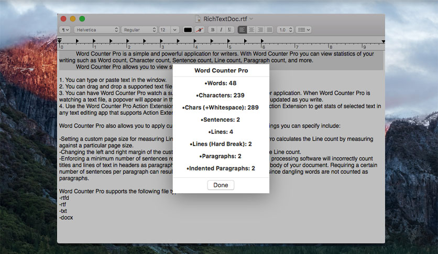Click the Words: 48 statistic
The height and width of the screenshot is (254, 438).
221,83
